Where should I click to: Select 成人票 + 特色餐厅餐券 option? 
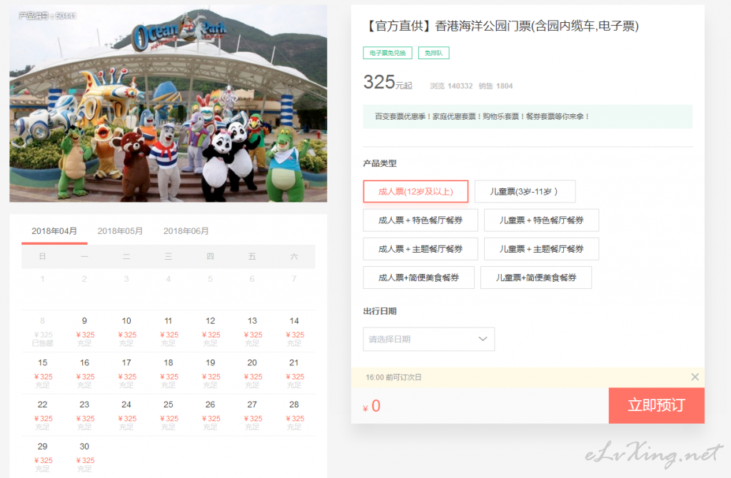(420, 220)
